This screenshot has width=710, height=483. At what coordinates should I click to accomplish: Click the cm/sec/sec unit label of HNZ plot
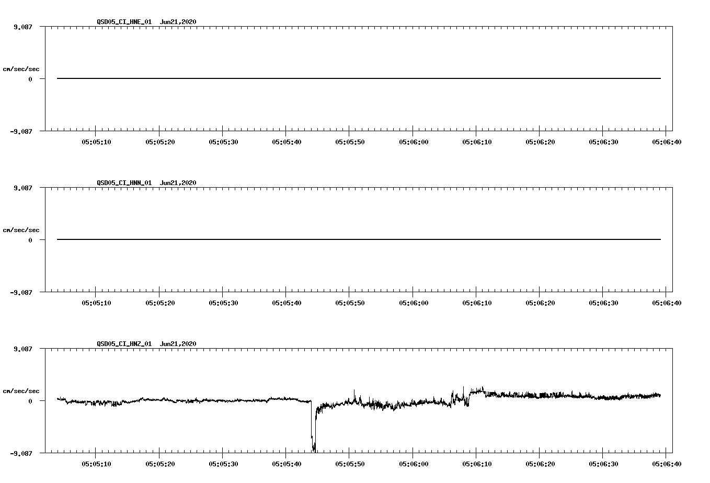coord(21,391)
